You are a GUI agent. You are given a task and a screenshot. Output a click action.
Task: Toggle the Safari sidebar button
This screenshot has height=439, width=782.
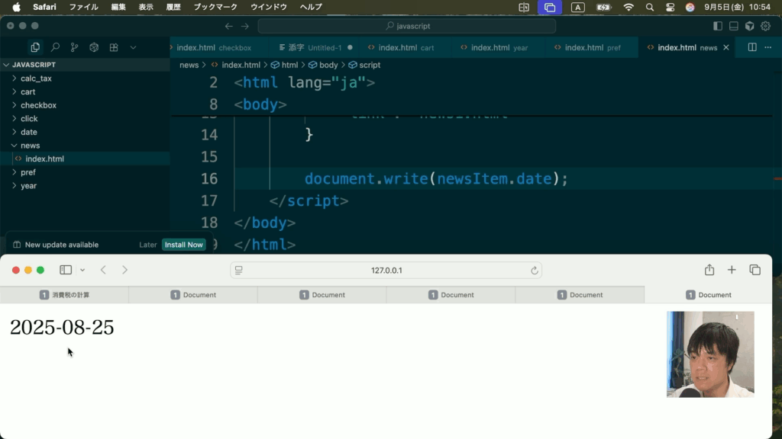(x=66, y=270)
